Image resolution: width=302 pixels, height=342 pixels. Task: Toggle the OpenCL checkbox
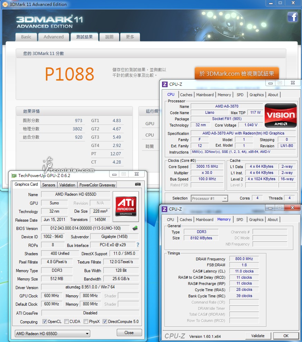[45, 322]
